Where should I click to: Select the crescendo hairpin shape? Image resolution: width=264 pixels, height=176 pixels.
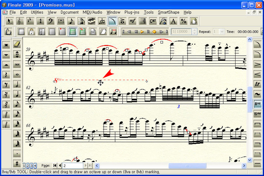click(x=257, y=74)
